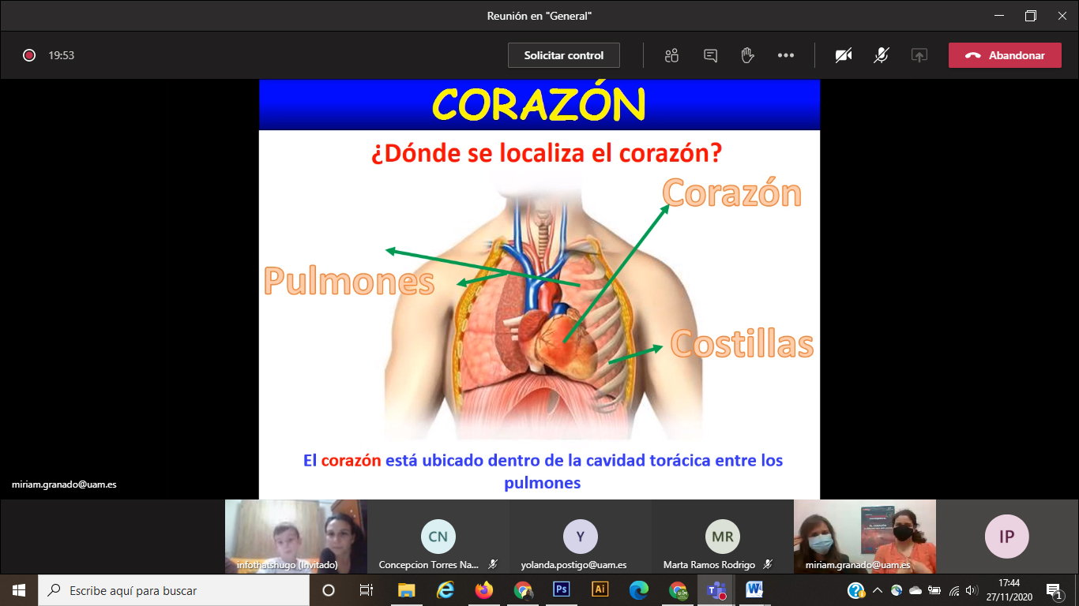Open Illustrator from the taskbar

click(600, 589)
